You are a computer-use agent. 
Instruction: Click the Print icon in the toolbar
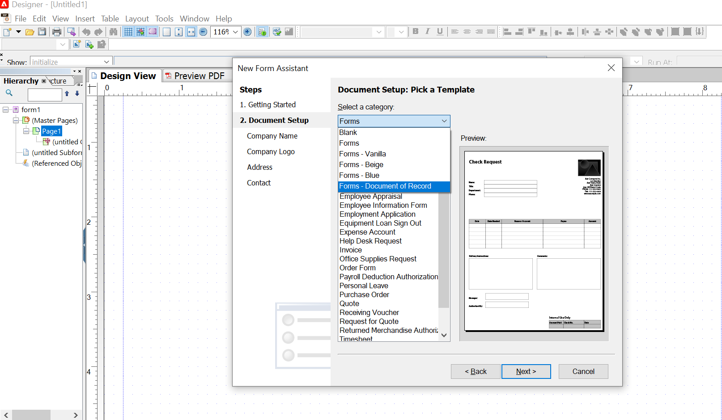pyautogui.click(x=57, y=32)
